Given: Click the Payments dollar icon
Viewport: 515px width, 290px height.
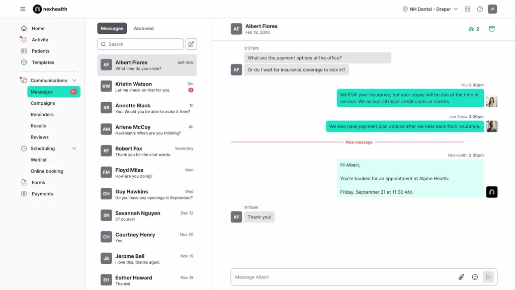Looking at the screenshot, I should 24,194.
